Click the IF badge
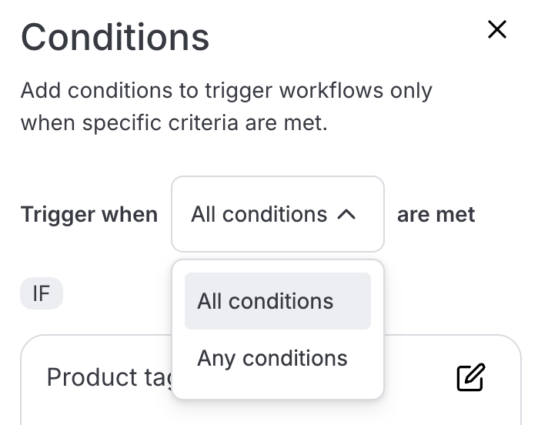 pyautogui.click(x=42, y=293)
